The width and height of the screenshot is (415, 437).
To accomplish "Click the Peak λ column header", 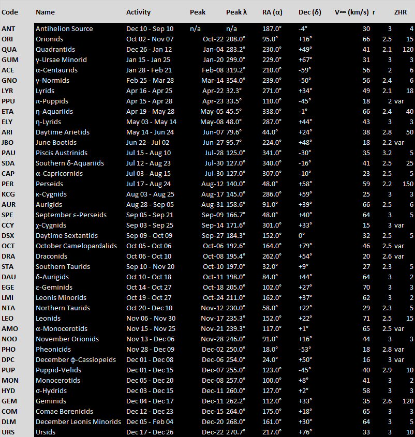I will (236, 12).
